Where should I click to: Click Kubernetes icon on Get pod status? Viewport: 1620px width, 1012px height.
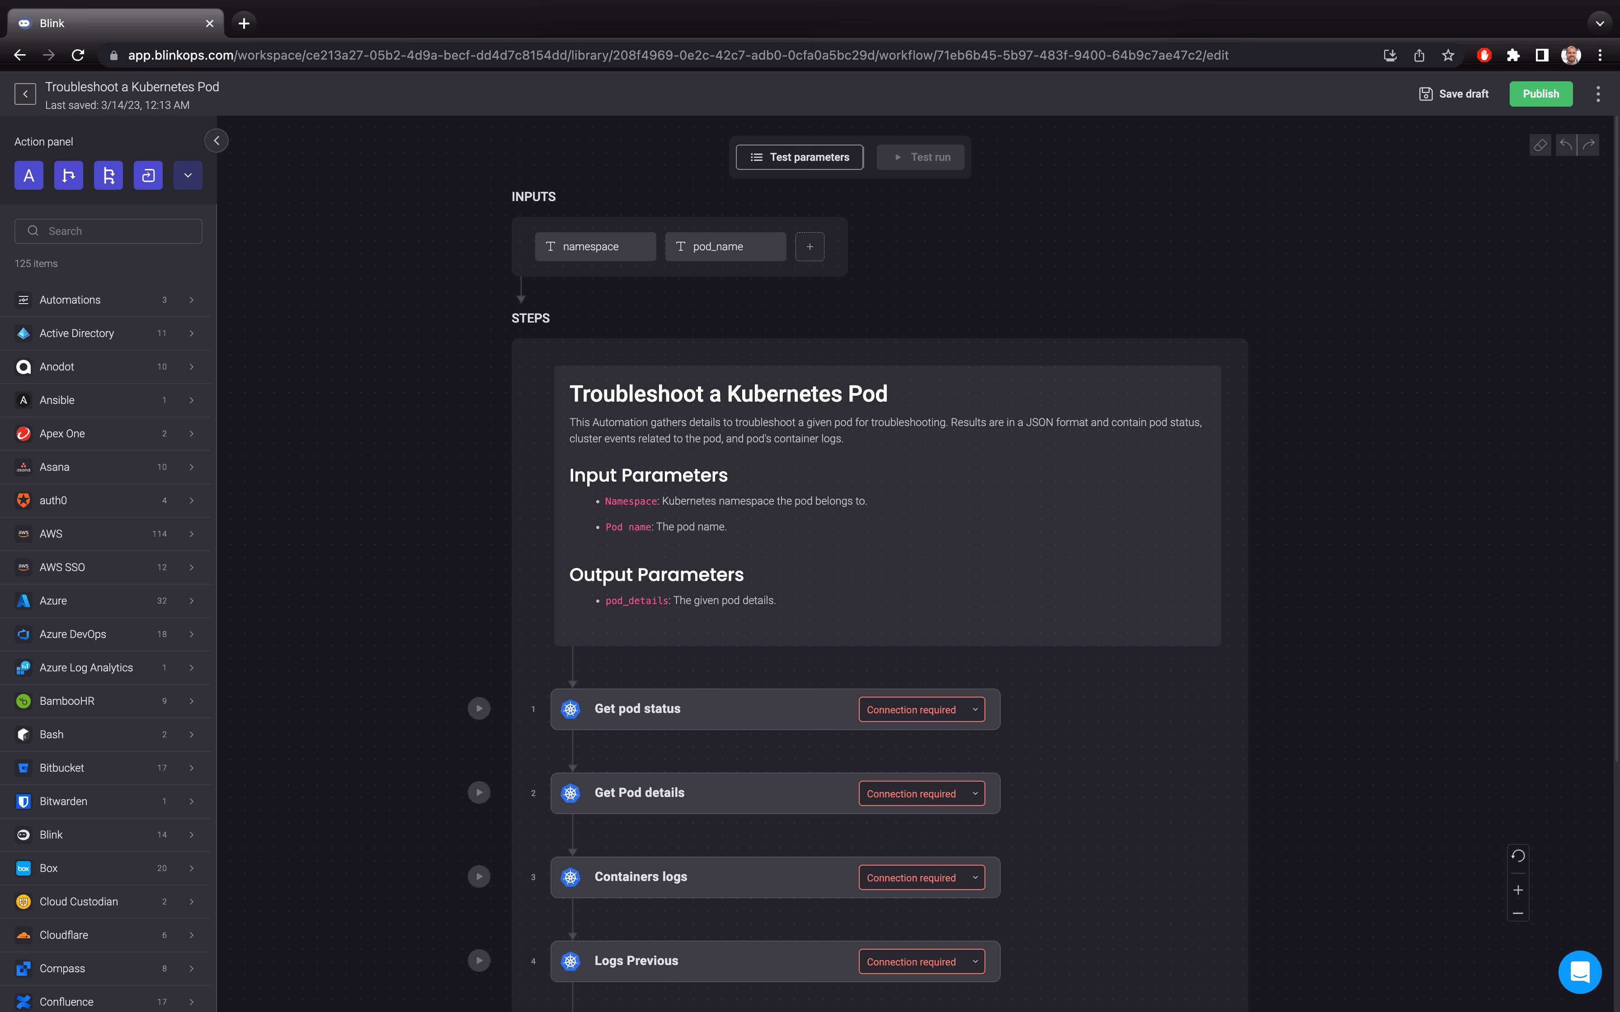pos(570,709)
